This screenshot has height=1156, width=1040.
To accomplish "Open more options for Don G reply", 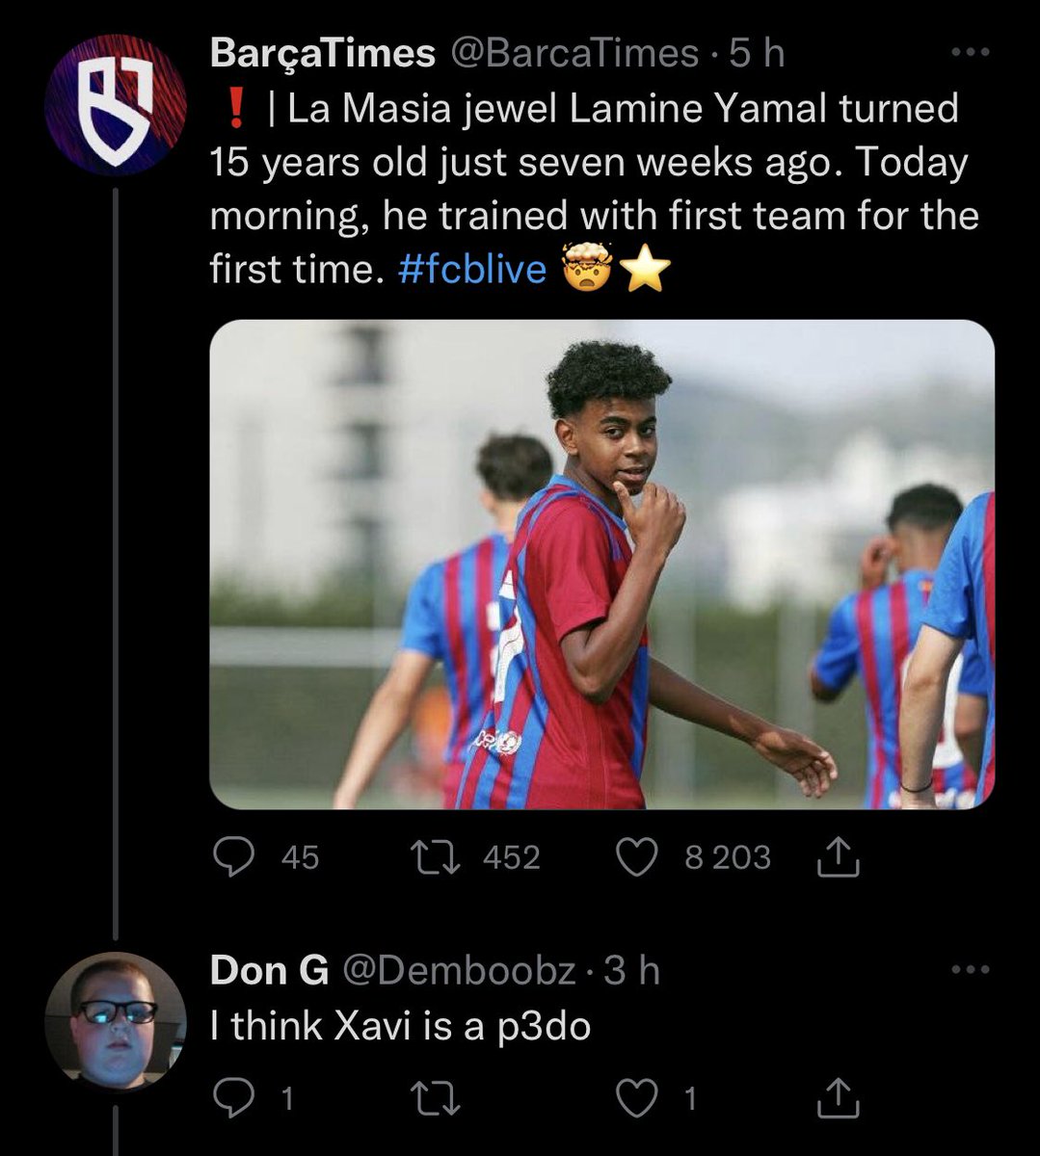I will pyautogui.click(x=970, y=970).
